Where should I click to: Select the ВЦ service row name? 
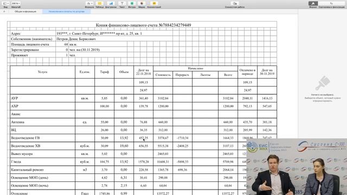(42, 130)
